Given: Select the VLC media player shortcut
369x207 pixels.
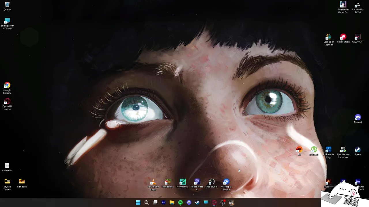Looking at the screenshot, I should (x=153, y=185).
